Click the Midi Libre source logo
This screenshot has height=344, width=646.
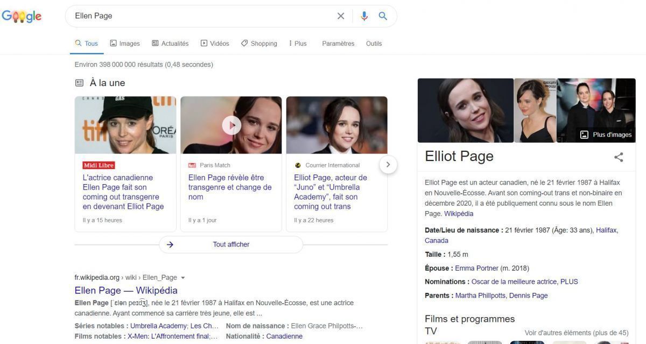(x=99, y=165)
